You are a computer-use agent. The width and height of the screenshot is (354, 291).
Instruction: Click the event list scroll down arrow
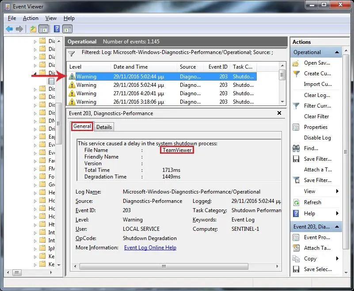tap(282, 102)
